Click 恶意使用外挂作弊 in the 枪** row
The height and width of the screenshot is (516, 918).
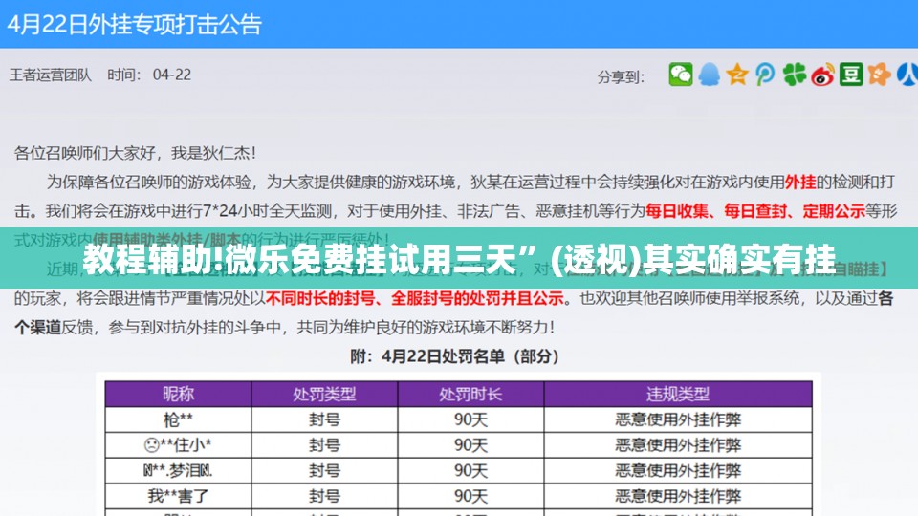(x=678, y=419)
